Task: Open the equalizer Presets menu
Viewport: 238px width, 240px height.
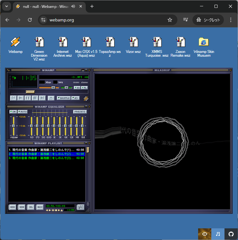Action: coord(80,111)
